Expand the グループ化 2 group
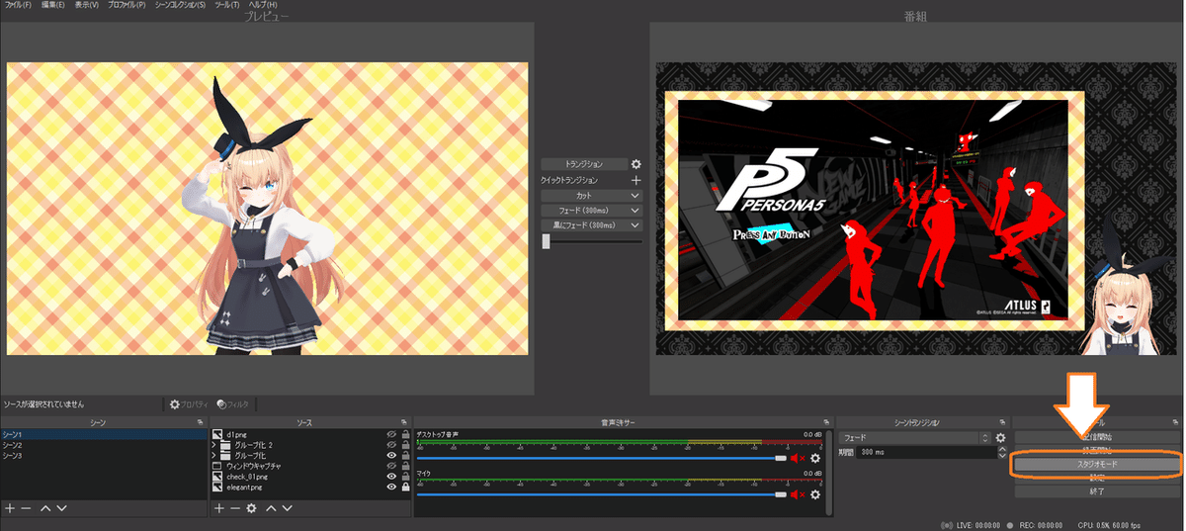 coord(214,445)
